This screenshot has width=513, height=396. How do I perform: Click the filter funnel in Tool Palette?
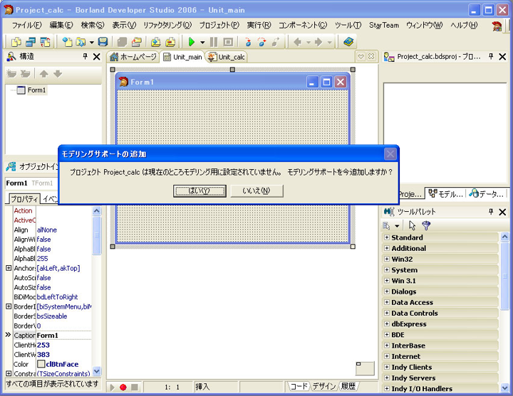(426, 225)
